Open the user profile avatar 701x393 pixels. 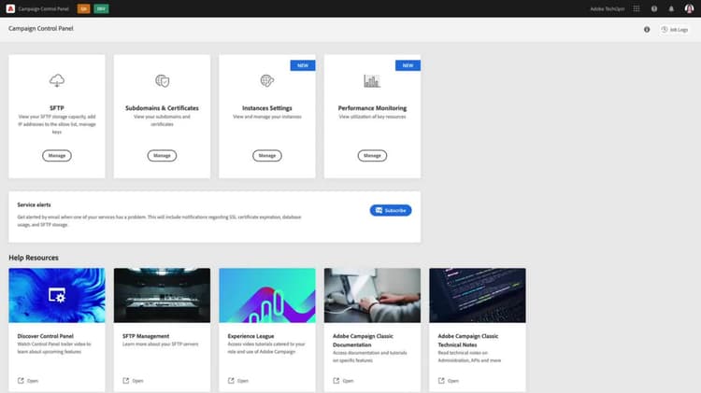point(689,8)
